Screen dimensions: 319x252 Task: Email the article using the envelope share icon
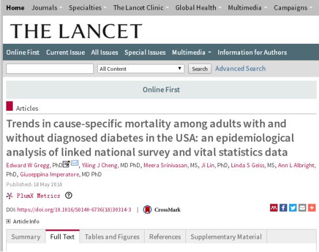[x=302, y=208]
